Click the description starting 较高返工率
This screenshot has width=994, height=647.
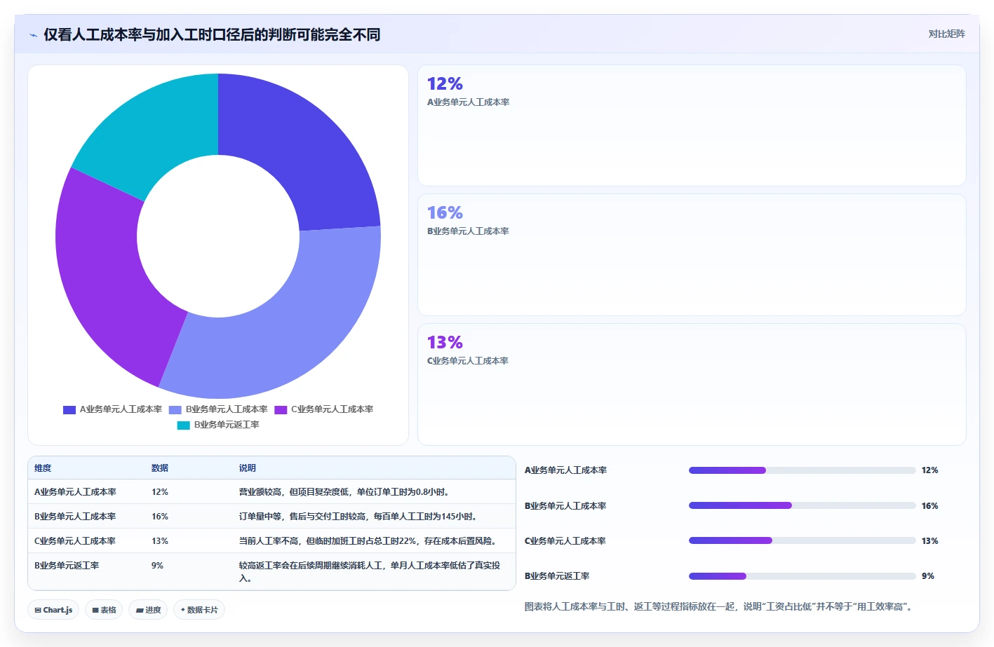point(370,572)
